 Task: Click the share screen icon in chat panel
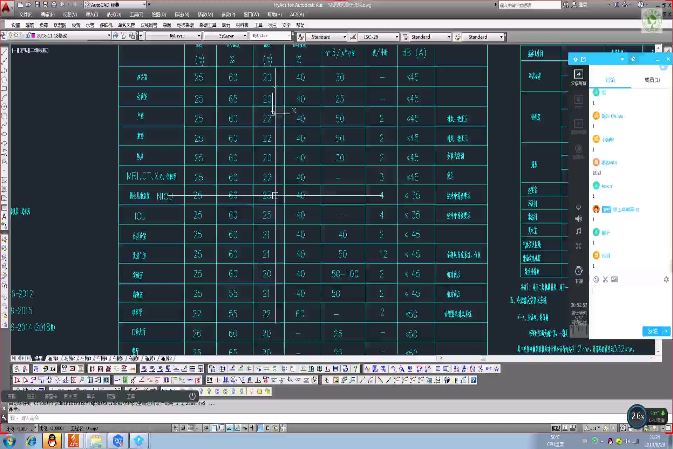(578, 74)
